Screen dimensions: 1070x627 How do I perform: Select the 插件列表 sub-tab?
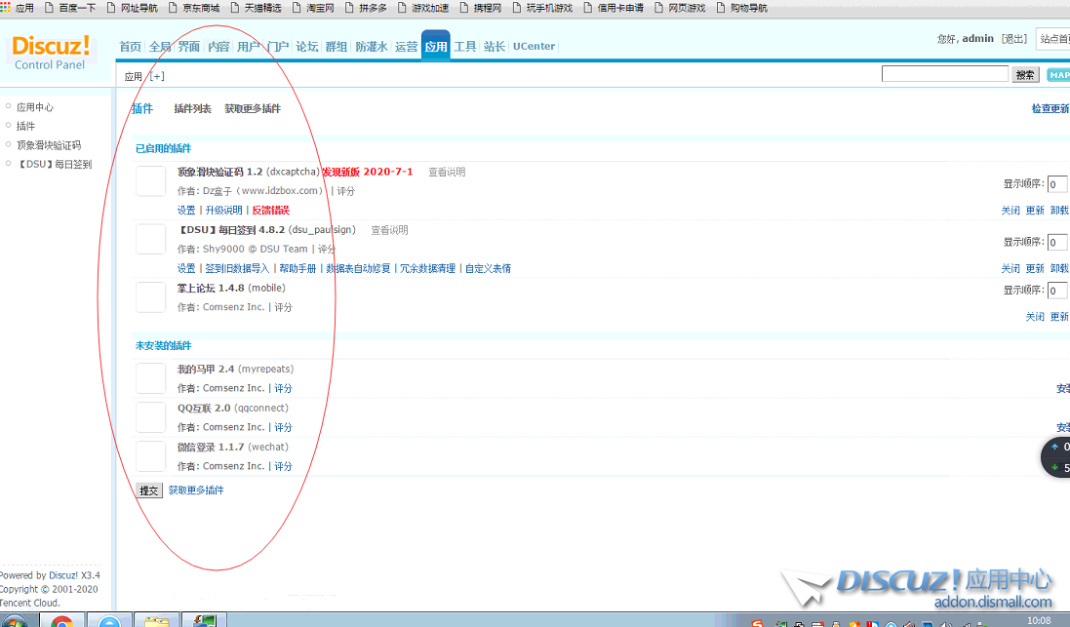(x=192, y=108)
